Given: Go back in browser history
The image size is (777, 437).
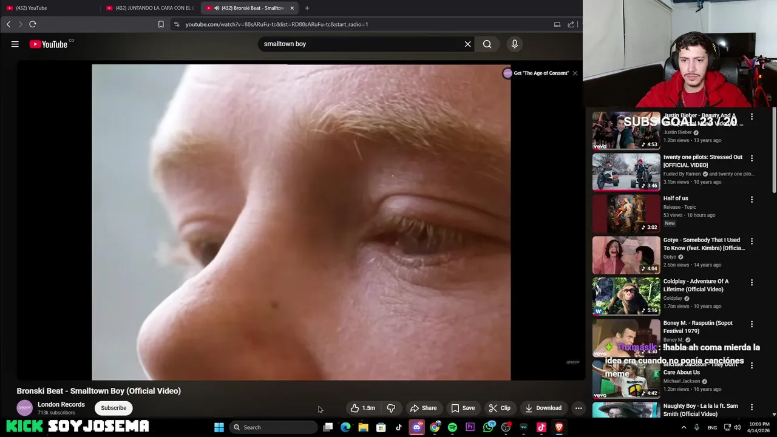Looking at the screenshot, I should [8, 24].
